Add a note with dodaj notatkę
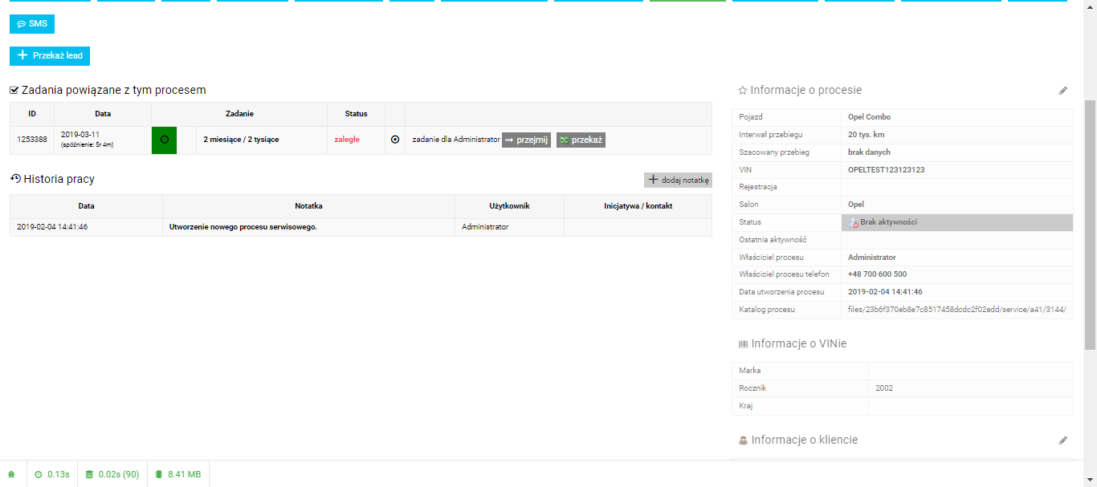This screenshot has height=487, width=1097. tap(678, 181)
